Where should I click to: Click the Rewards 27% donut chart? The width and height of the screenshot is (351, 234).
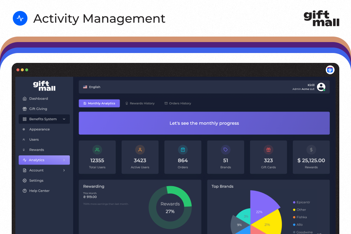[x=170, y=207]
